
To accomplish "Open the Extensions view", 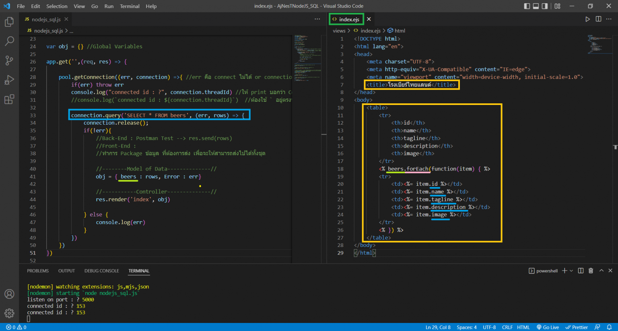I will [x=9, y=99].
